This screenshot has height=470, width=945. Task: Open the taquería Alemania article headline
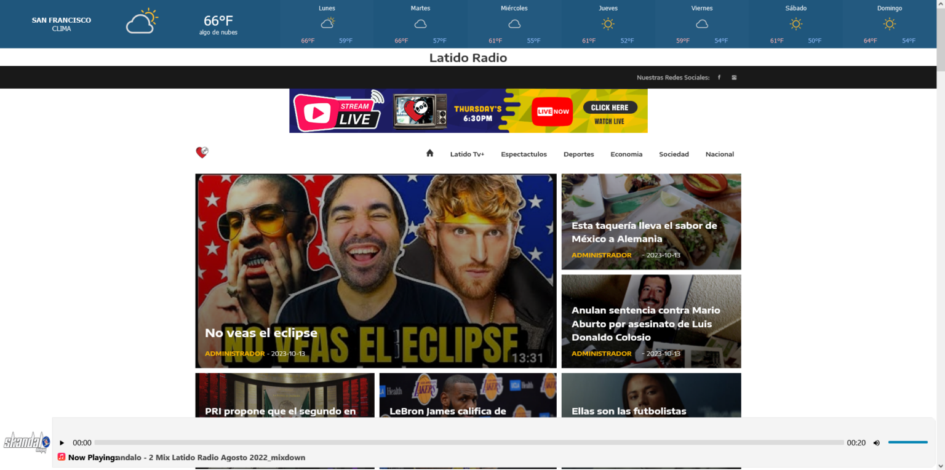pos(644,232)
